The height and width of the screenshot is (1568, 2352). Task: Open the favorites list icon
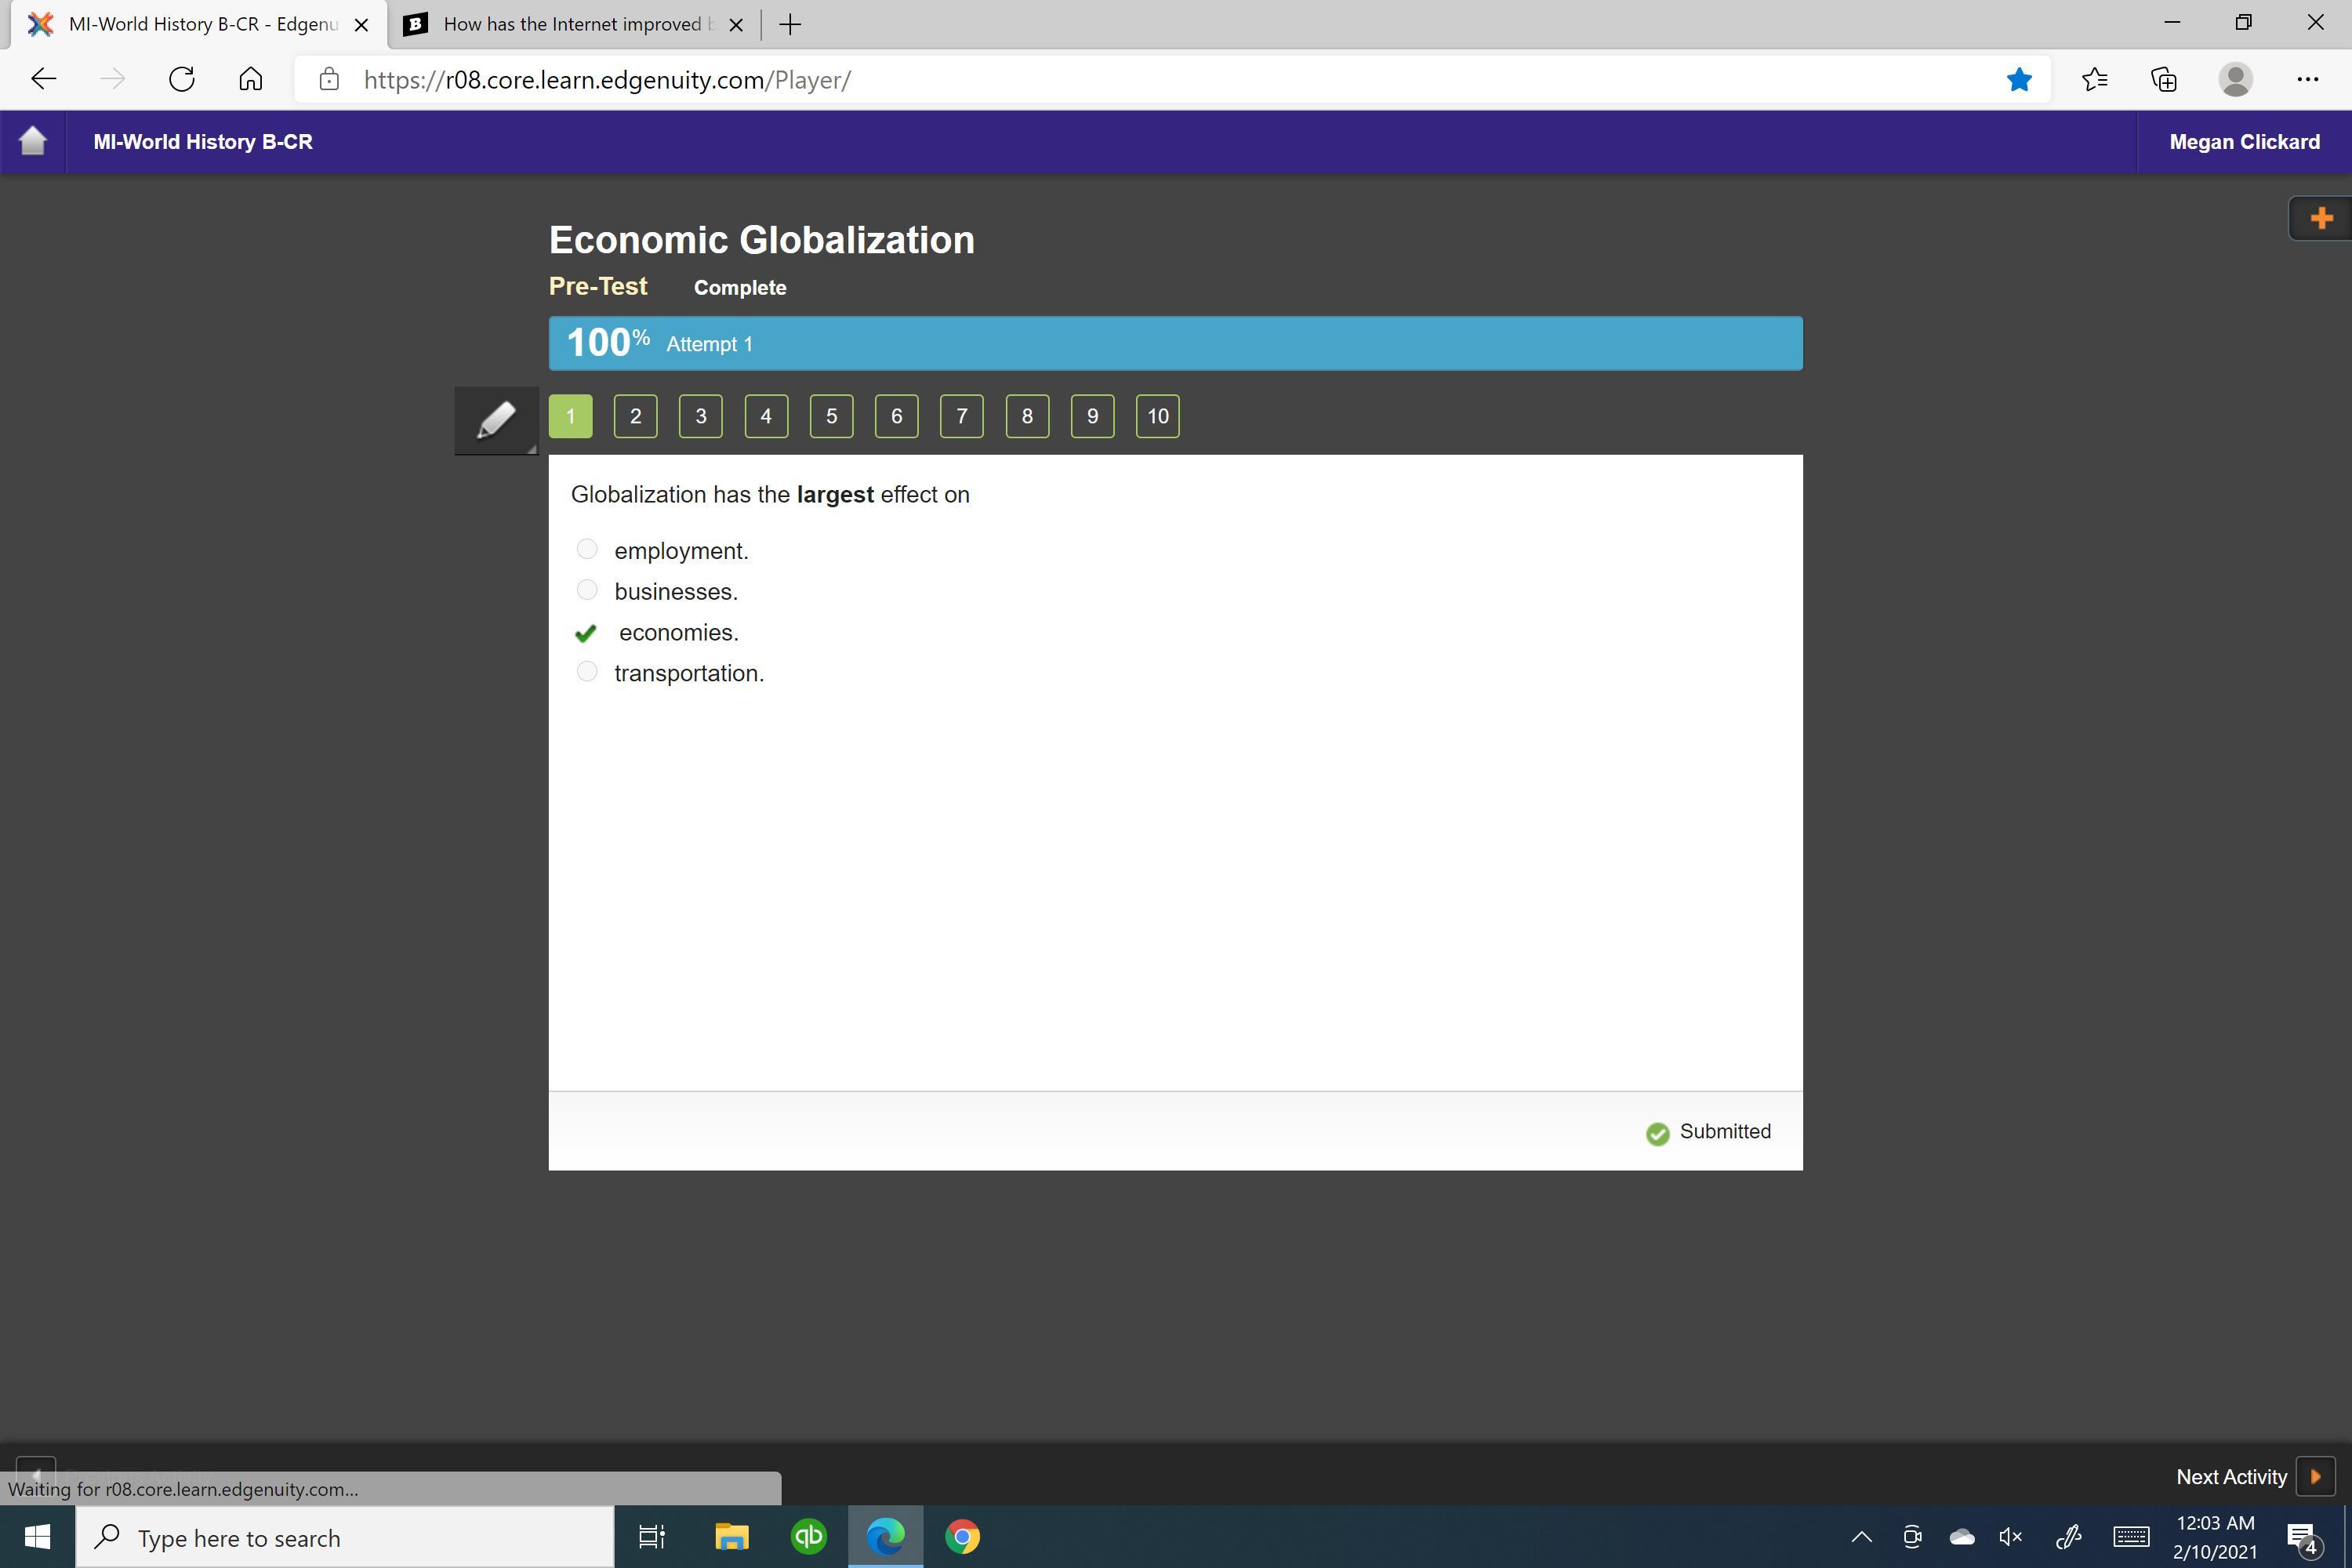2094,80
